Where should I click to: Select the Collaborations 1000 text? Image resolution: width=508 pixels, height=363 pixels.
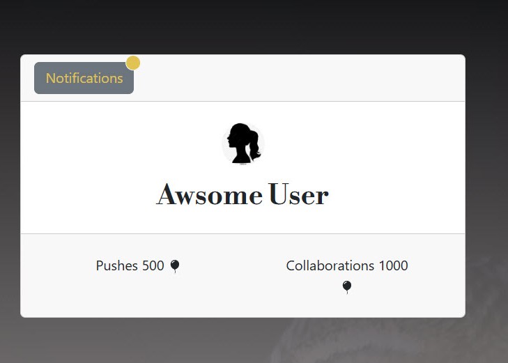tap(347, 265)
